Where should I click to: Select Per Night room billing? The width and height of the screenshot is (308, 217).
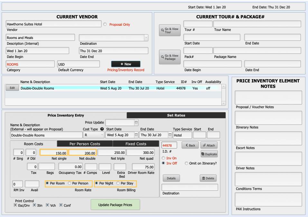[97, 183]
